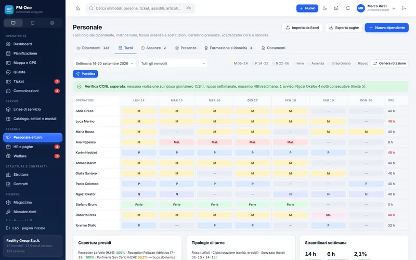
Task: Open HR e paghe
Action: pos(33,147)
